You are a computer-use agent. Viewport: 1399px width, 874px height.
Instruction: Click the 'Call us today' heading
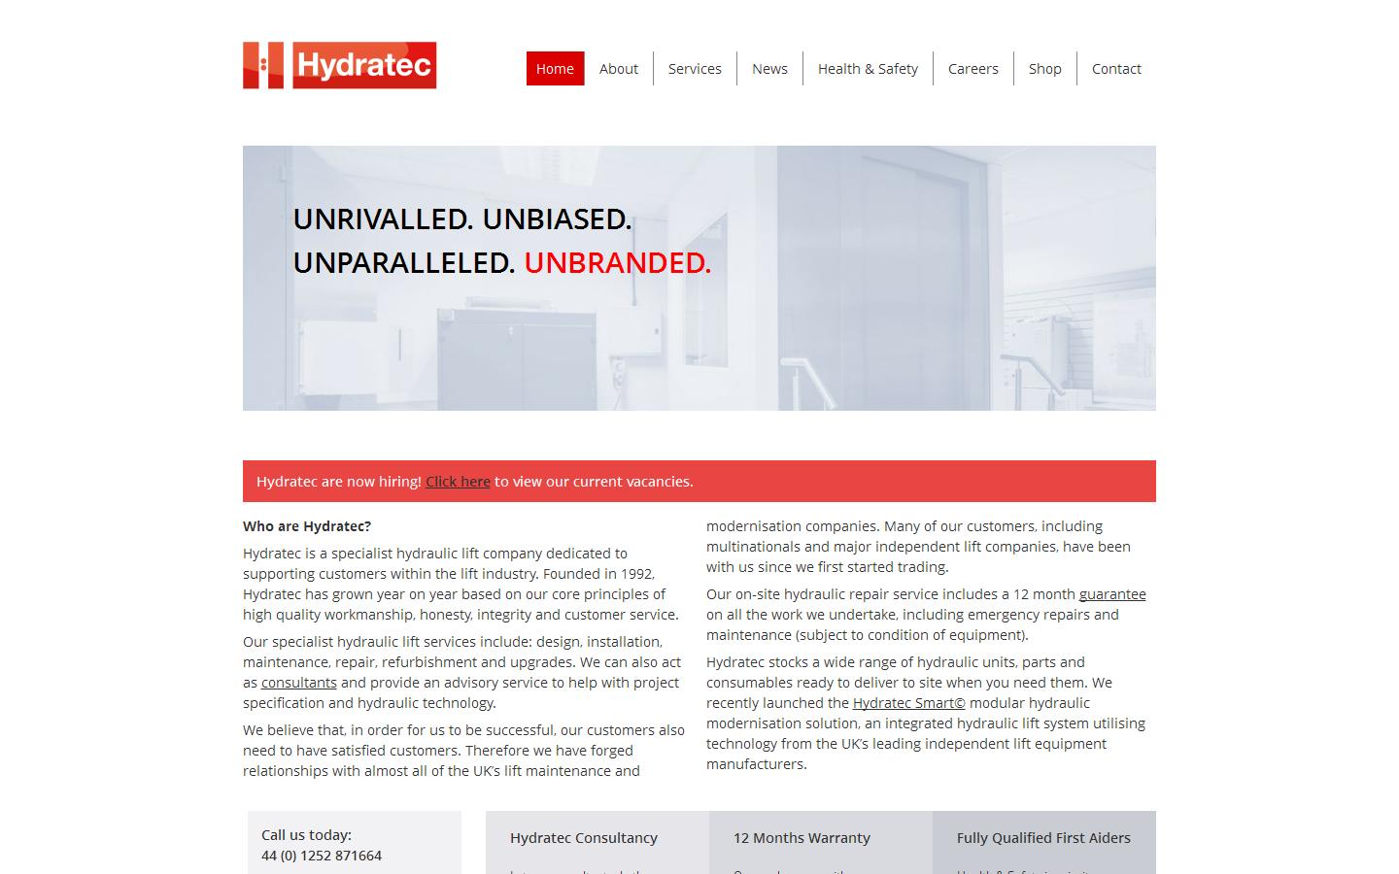click(x=306, y=835)
